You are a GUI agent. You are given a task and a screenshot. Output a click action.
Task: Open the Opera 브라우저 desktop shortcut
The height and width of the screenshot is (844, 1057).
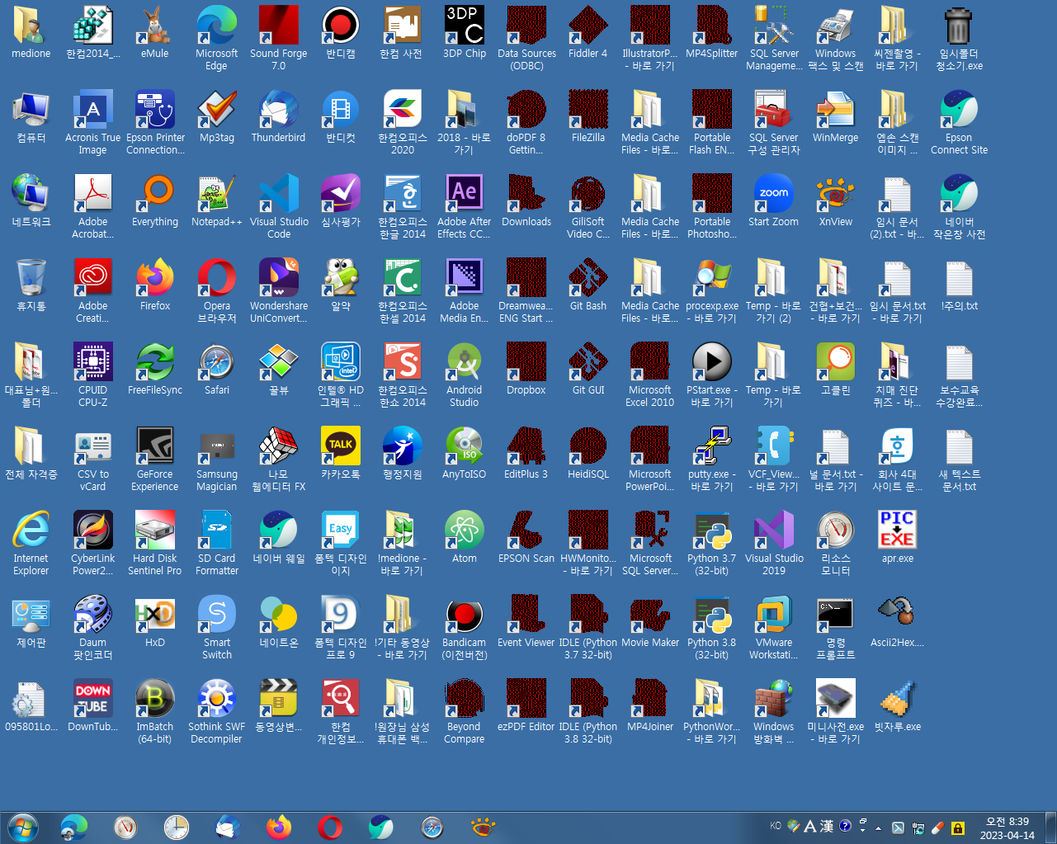pyautogui.click(x=217, y=290)
